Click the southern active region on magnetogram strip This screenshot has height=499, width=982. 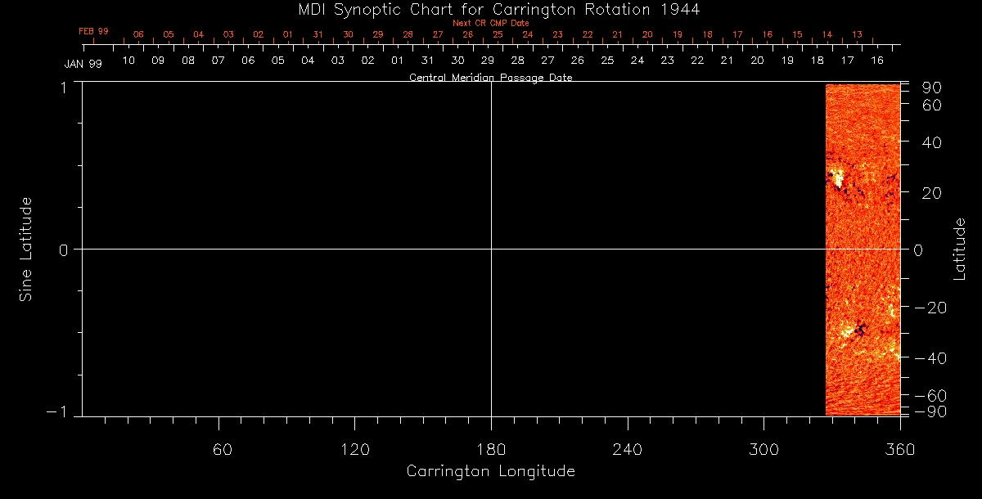pos(852,330)
